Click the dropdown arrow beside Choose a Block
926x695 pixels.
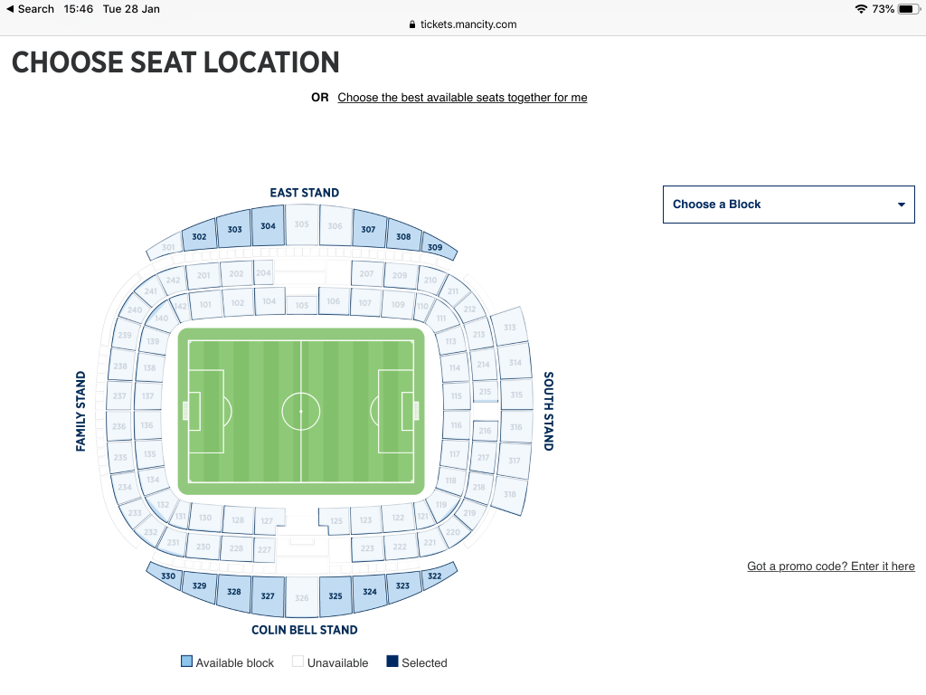[x=901, y=205]
